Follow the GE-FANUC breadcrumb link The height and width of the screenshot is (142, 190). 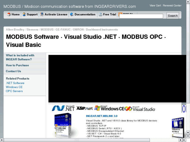pyautogui.click(x=63, y=29)
